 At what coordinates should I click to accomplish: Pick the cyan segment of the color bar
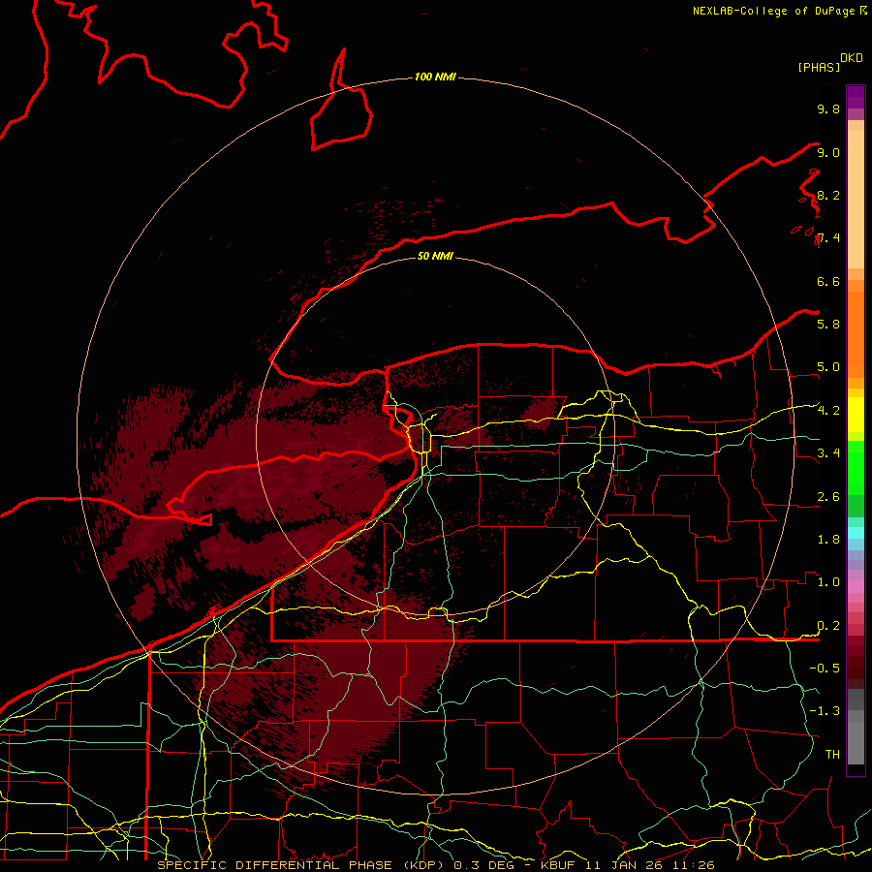[x=856, y=533]
